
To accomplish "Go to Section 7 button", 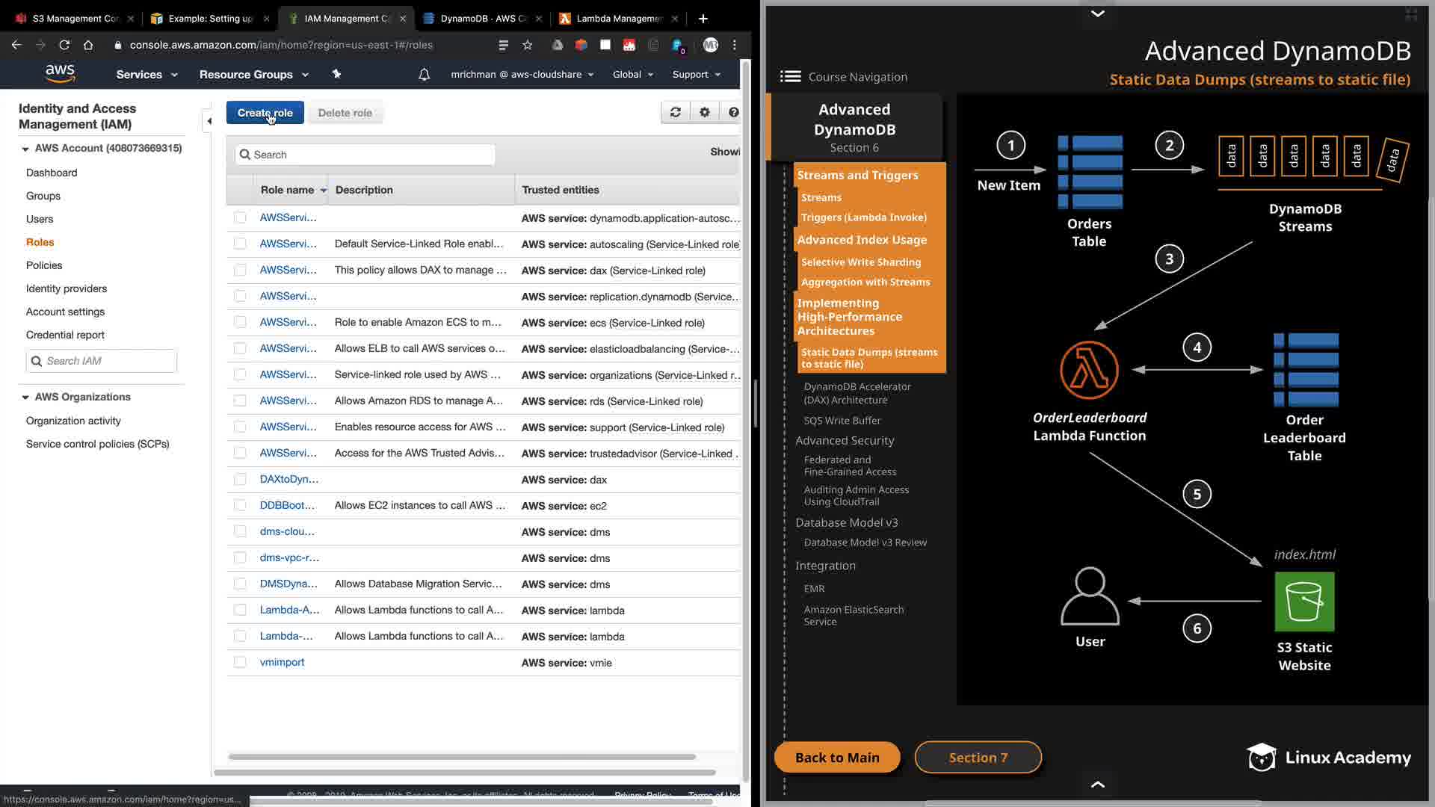I will click(978, 757).
